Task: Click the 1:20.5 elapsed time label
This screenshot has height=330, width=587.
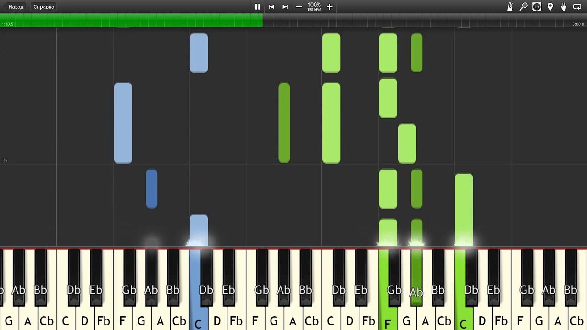Action: [8, 24]
